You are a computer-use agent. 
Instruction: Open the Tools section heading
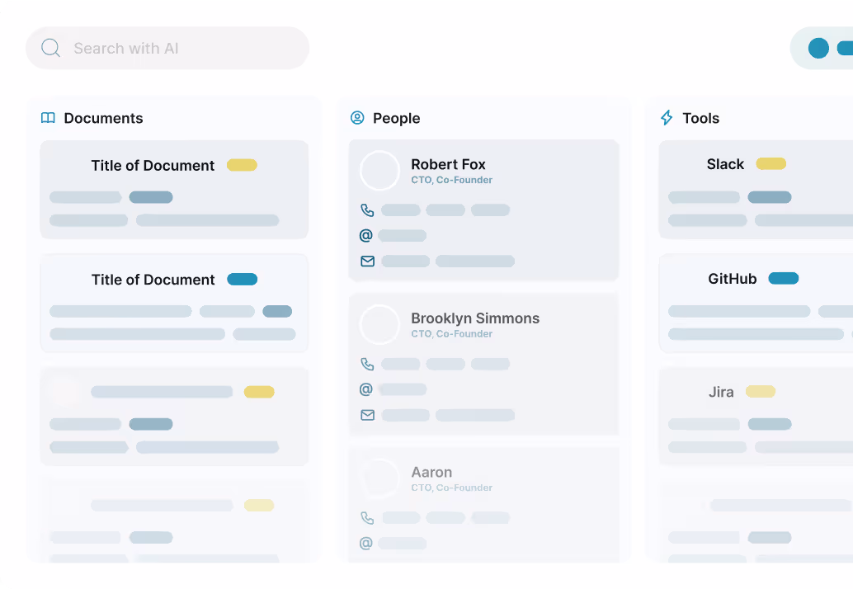[x=700, y=118]
